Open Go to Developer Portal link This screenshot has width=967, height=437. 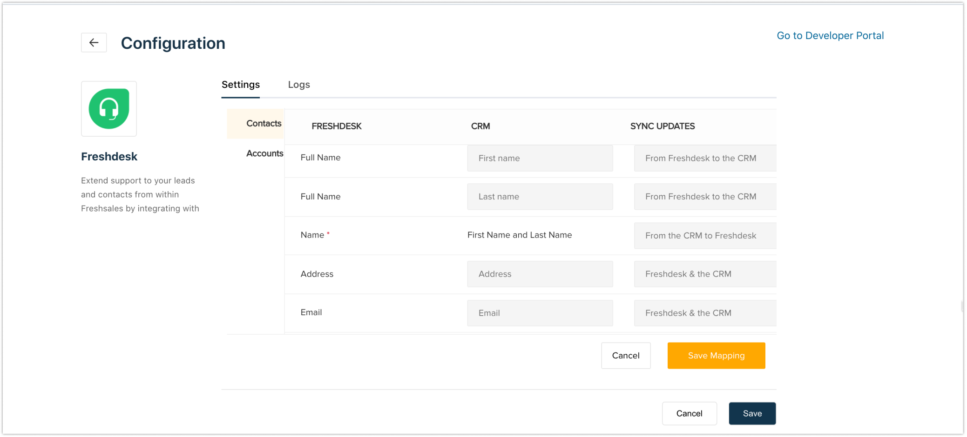click(x=830, y=36)
